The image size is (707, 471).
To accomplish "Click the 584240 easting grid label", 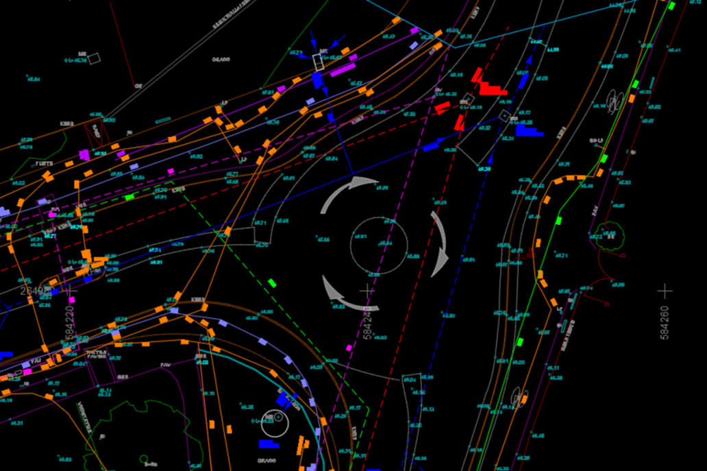I will (368, 323).
